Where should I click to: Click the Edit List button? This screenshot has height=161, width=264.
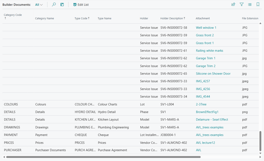[x=81, y=5]
